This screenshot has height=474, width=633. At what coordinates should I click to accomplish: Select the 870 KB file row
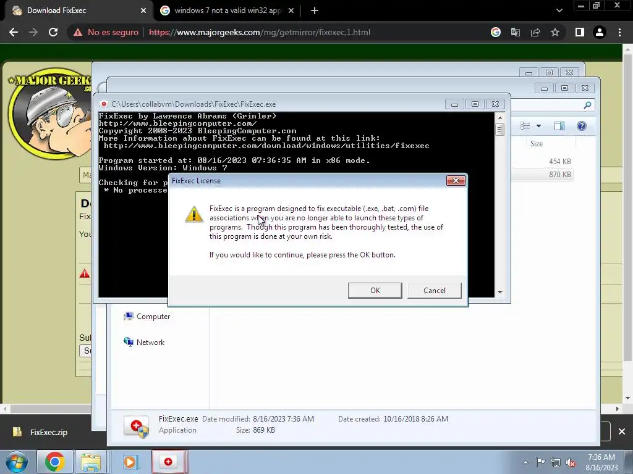click(543, 175)
